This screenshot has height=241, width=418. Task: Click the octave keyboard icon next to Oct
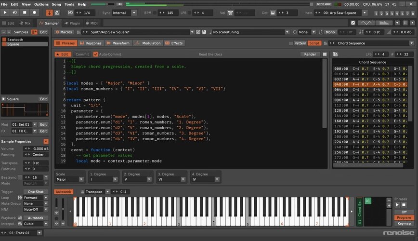click(x=273, y=13)
